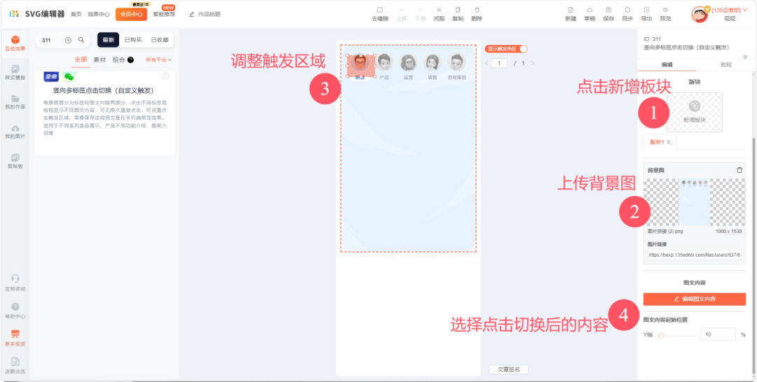The height and width of the screenshot is (382, 757).
Task: Open 我的图片 in the sidebar
Action: tap(15, 132)
